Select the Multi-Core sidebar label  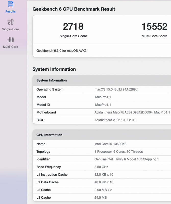point(10,47)
